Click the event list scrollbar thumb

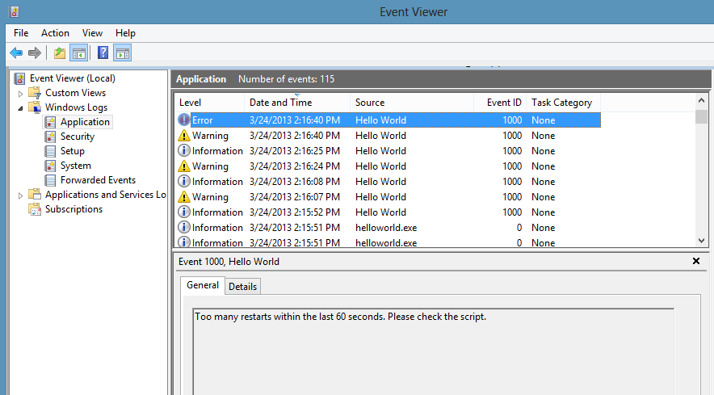[x=701, y=116]
